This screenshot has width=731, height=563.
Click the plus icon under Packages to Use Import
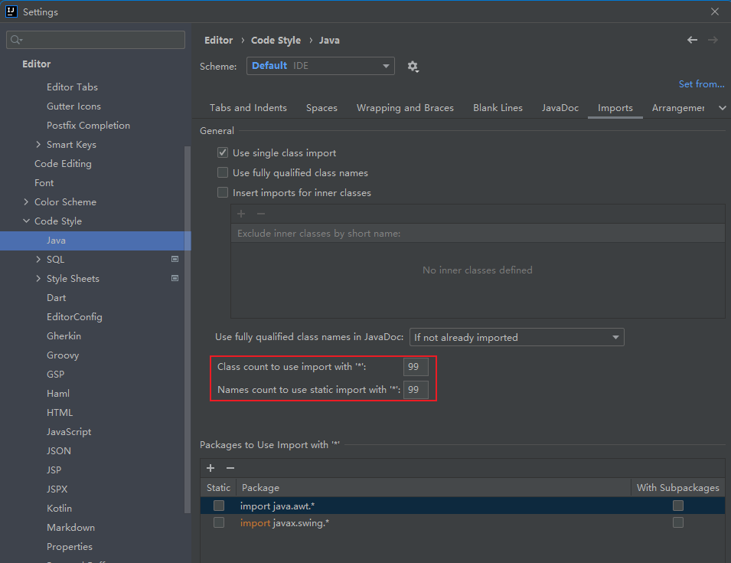pos(210,468)
